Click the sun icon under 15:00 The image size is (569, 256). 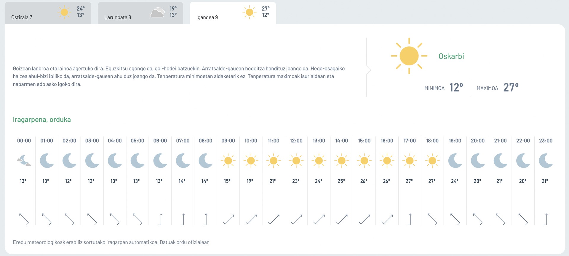coord(364,161)
